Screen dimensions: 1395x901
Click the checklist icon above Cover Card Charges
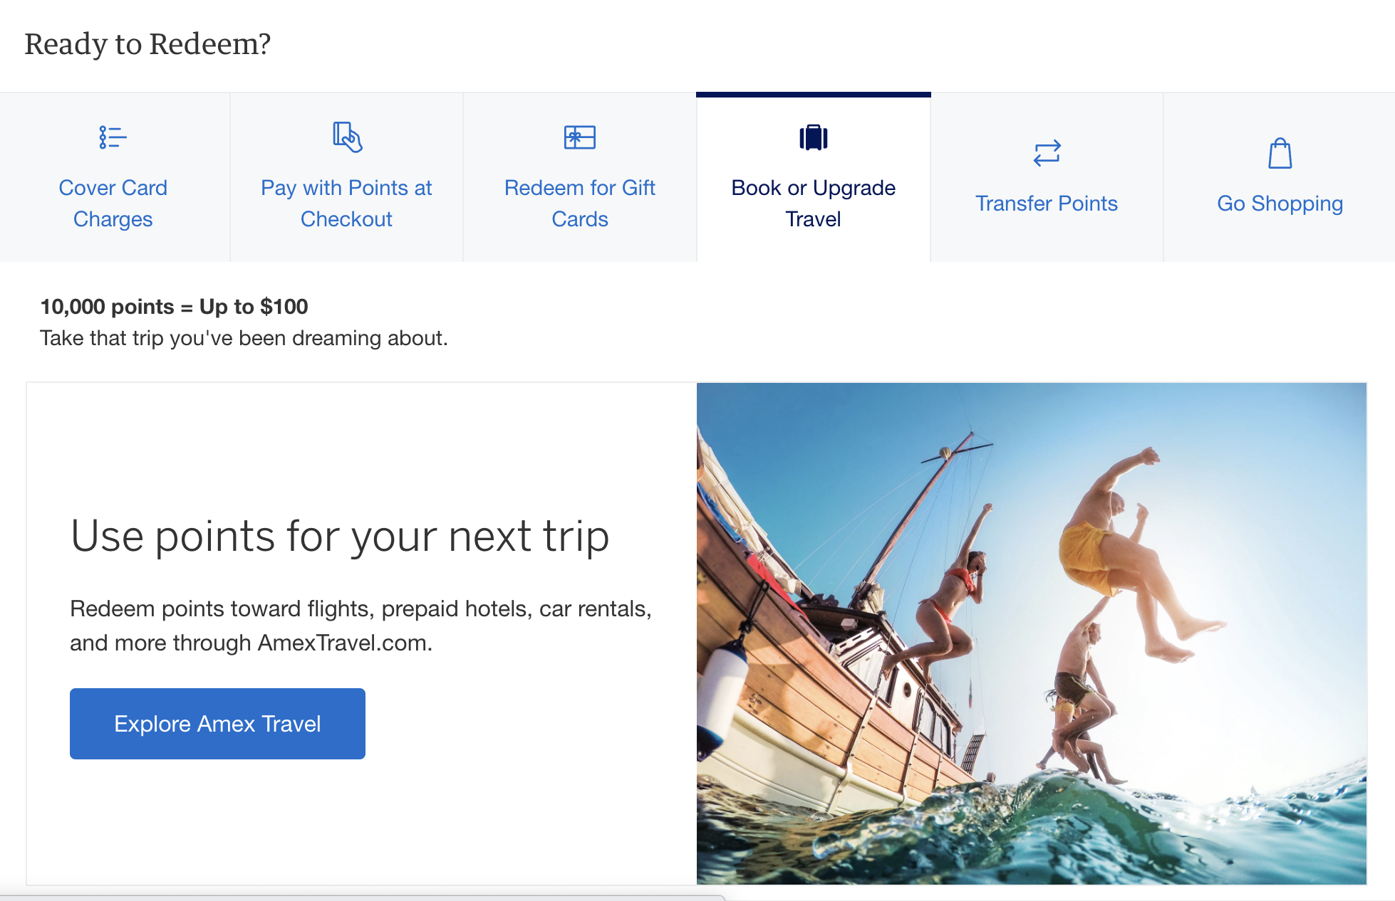(113, 137)
